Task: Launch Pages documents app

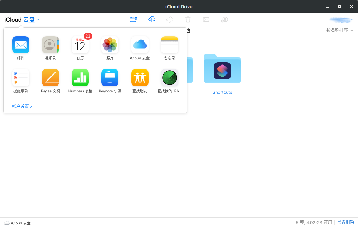Action: (x=50, y=78)
